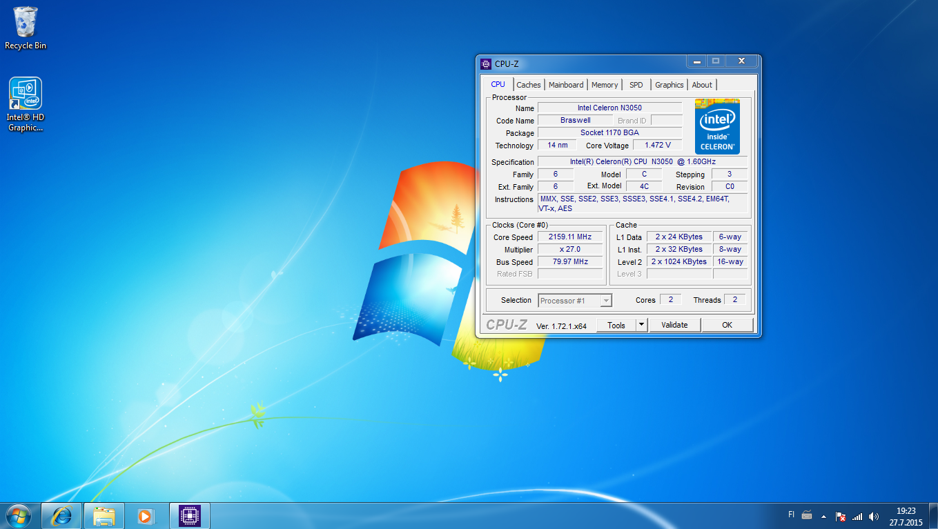This screenshot has width=938, height=529.
Task: Open the Processor #1 selection dropdown
Action: coord(575,300)
